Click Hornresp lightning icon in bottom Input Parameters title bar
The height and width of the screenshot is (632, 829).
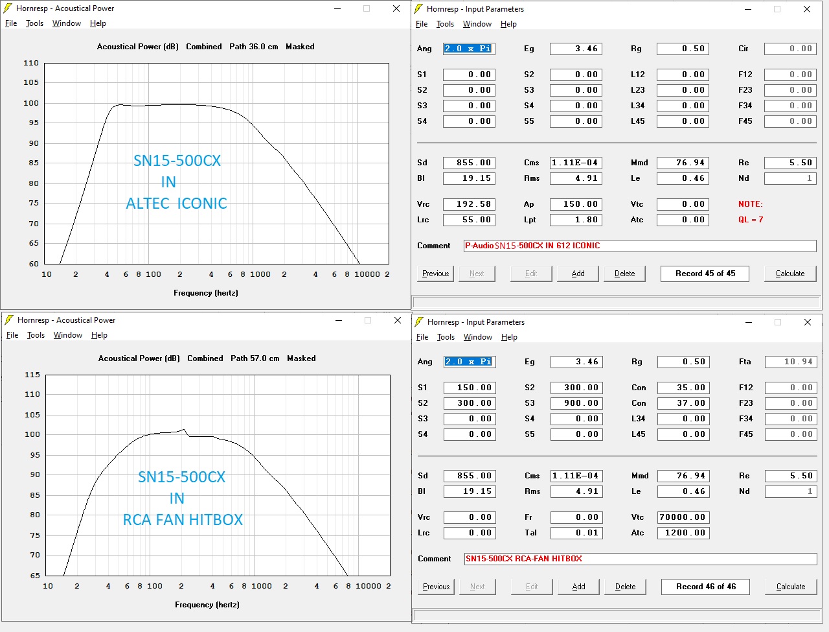(x=420, y=322)
